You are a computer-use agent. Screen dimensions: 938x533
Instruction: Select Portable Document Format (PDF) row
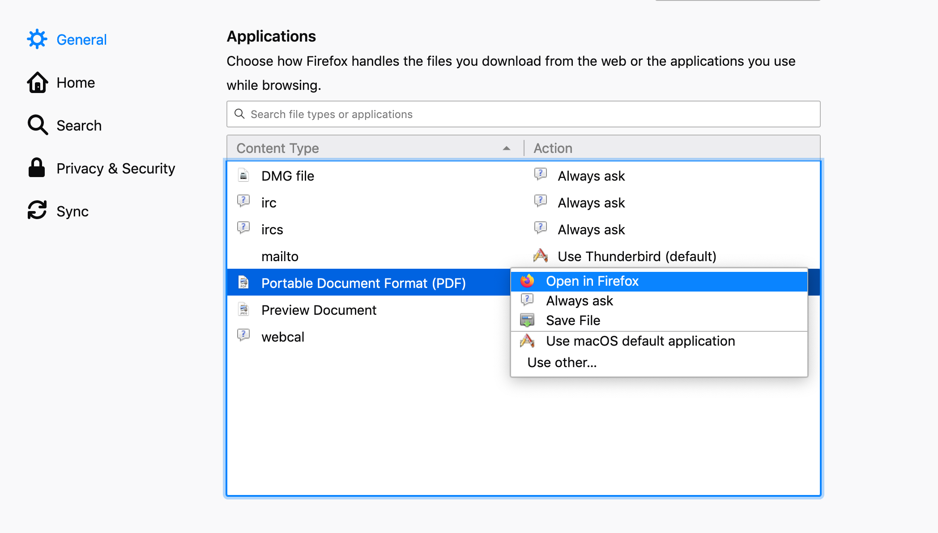point(369,283)
